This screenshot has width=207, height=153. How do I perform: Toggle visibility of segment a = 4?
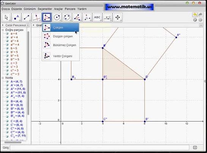7,33
